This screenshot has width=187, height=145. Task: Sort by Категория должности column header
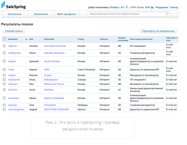tap(141, 39)
